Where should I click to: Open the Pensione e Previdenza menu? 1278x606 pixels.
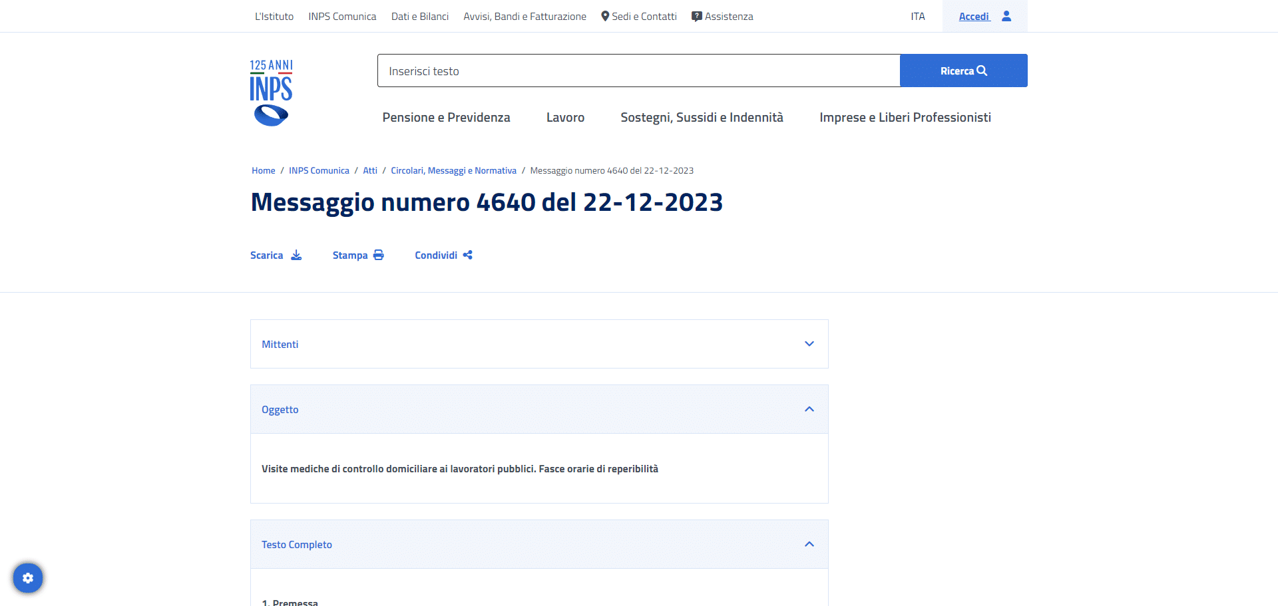tap(446, 117)
